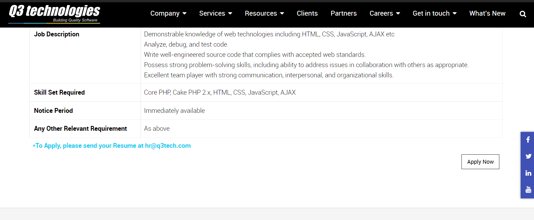Viewport: 534px width, 220px height.
Task: Open the Facebook social sidebar icon
Action: [528, 140]
